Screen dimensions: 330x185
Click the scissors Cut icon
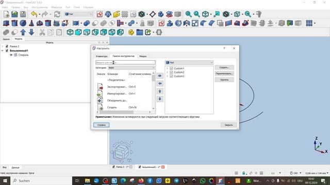42,32
